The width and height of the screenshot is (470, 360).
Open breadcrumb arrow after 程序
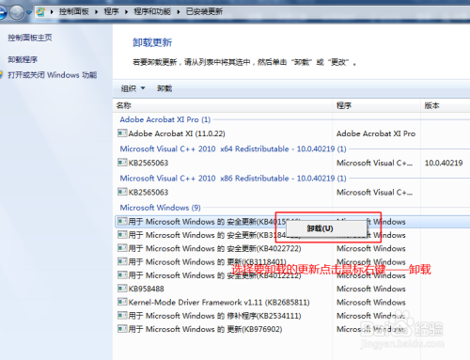127,12
